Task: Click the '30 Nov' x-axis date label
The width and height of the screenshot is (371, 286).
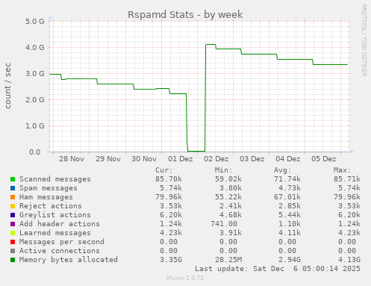Action: click(x=144, y=159)
